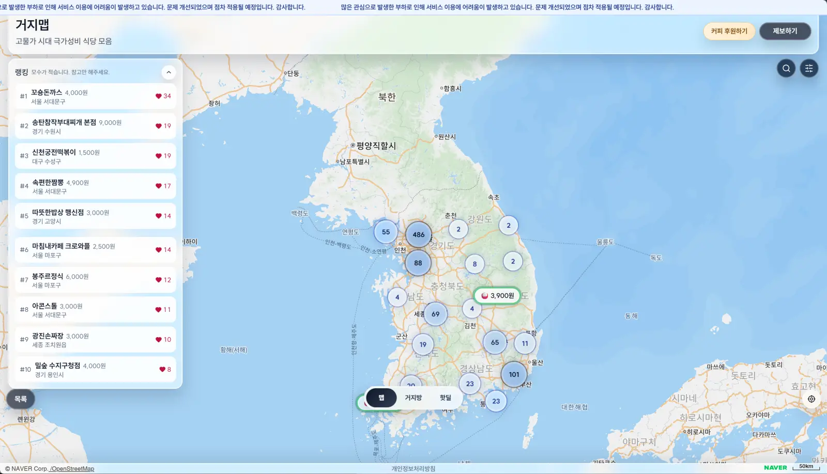The width and height of the screenshot is (827, 474).
Task: Open the map filter options
Action: [x=808, y=68]
